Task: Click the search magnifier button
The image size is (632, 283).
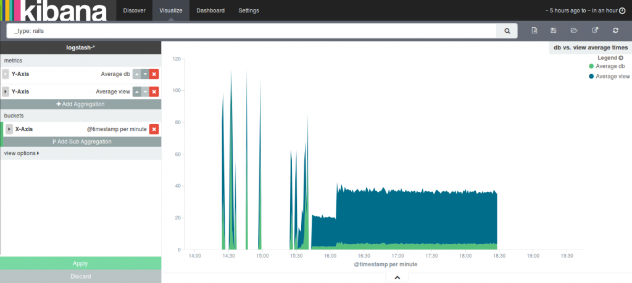Action: [x=507, y=30]
